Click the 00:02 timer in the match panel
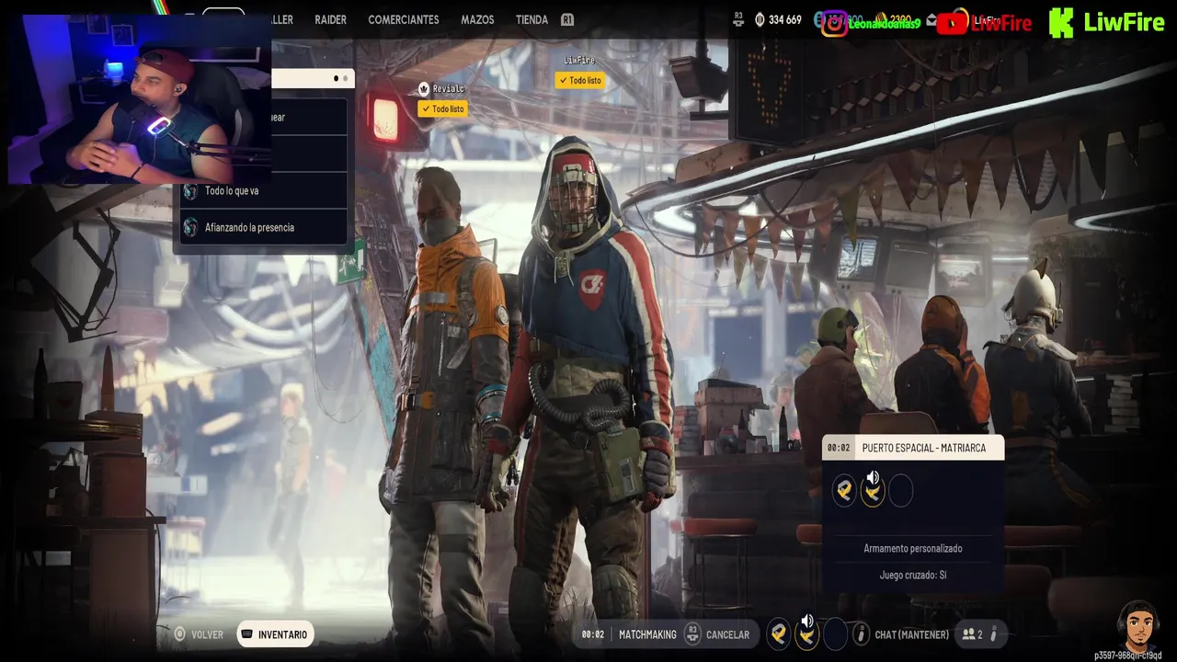 [x=839, y=448]
